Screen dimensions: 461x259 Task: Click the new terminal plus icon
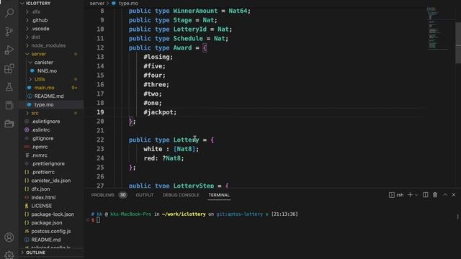pyautogui.click(x=410, y=195)
